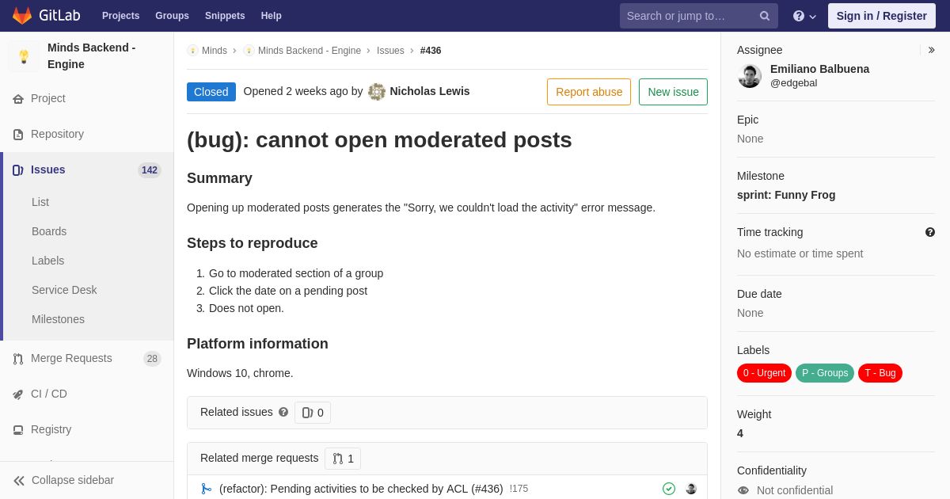Click Sign in / Register button
This screenshot has height=499, width=950.
click(x=882, y=16)
